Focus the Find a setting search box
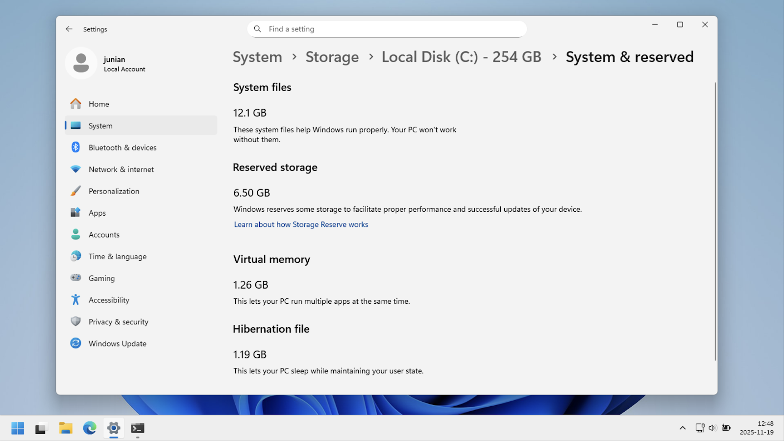Viewport: 784px width, 441px height. click(387, 29)
